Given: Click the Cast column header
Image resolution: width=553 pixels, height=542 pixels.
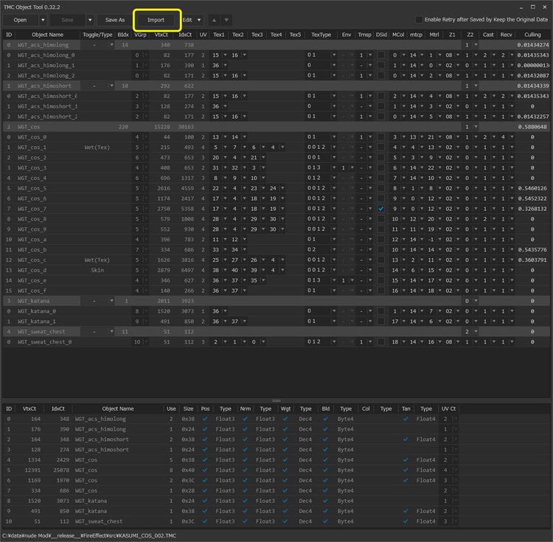Looking at the screenshot, I should click(488, 35).
